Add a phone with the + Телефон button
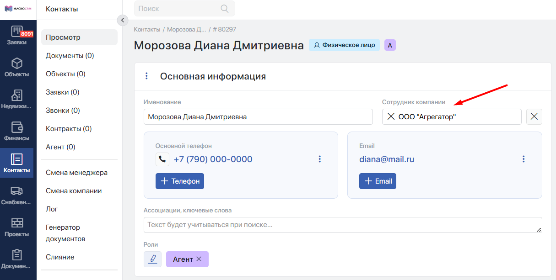The image size is (556, 280). pos(180,181)
